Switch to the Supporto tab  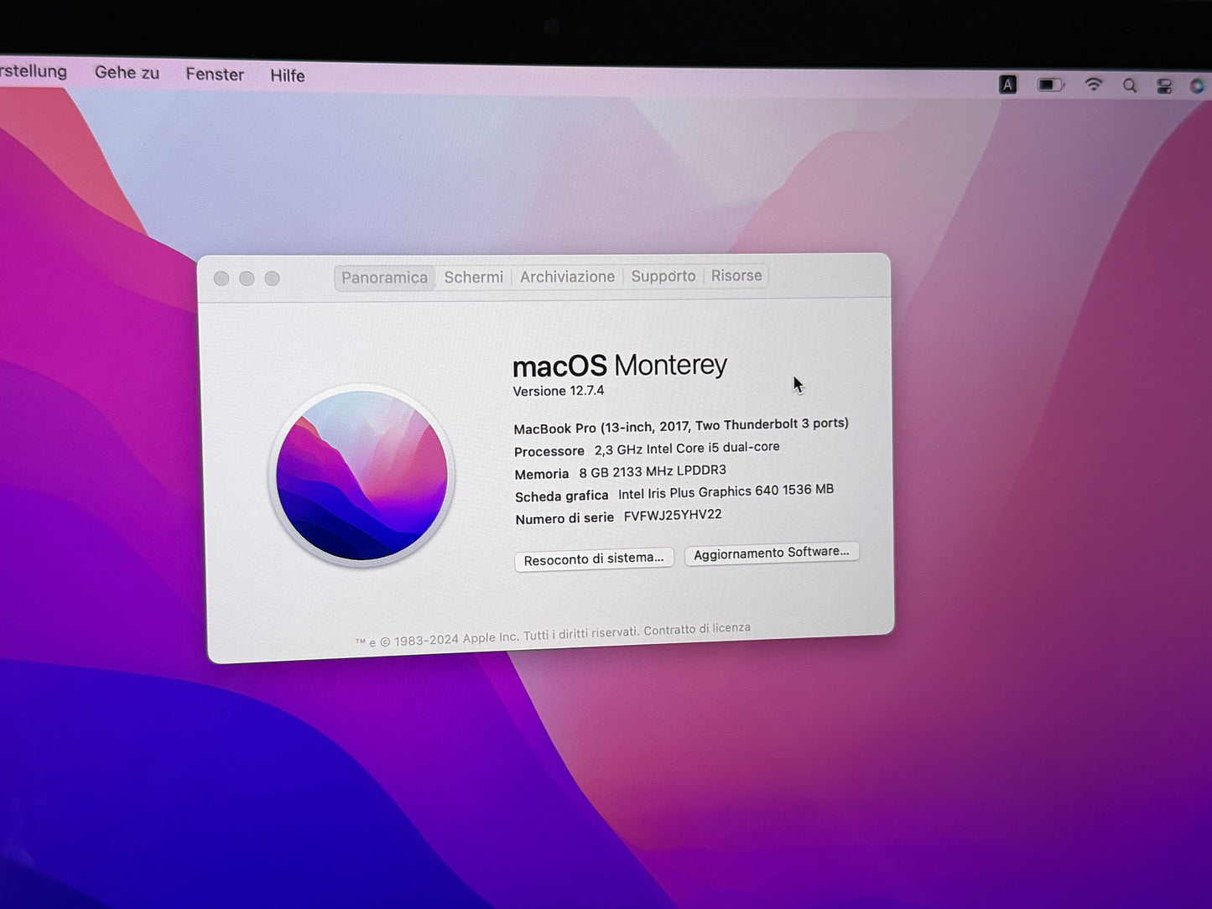pyautogui.click(x=663, y=276)
